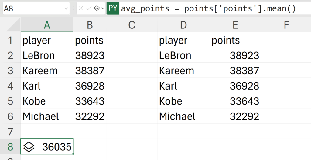311x160 pixels.
Task: Select row 7 header
Action: (x=10, y=132)
